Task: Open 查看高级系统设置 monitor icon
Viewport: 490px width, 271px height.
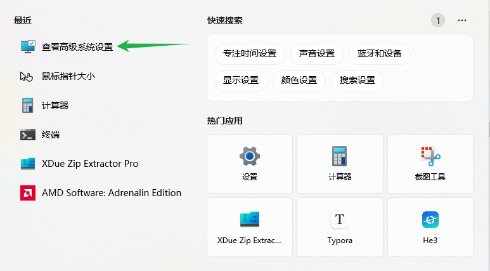Action: pyautogui.click(x=28, y=46)
